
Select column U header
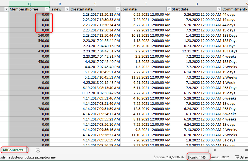[x=197, y=4]
